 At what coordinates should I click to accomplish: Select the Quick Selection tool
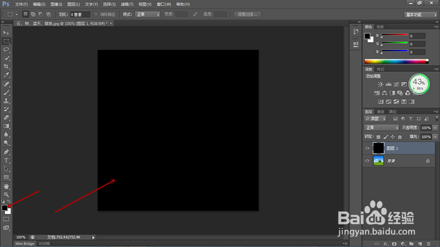coord(6,58)
